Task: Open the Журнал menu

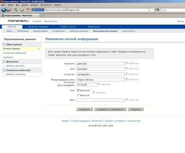Action: (25, 5)
